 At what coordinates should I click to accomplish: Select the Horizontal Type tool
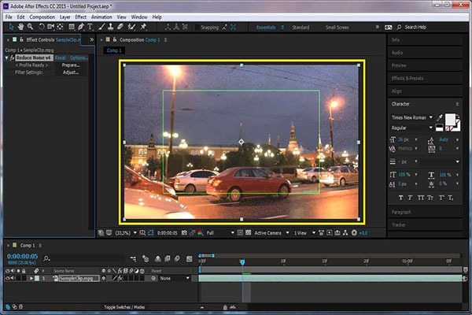[x=90, y=27]
